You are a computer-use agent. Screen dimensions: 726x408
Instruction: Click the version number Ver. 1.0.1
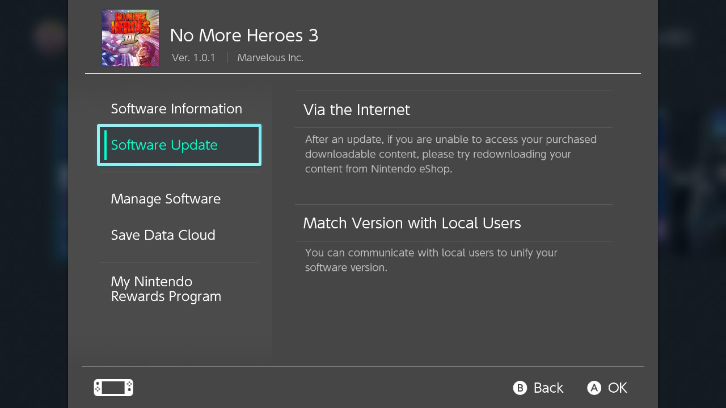tap(193, 57)
